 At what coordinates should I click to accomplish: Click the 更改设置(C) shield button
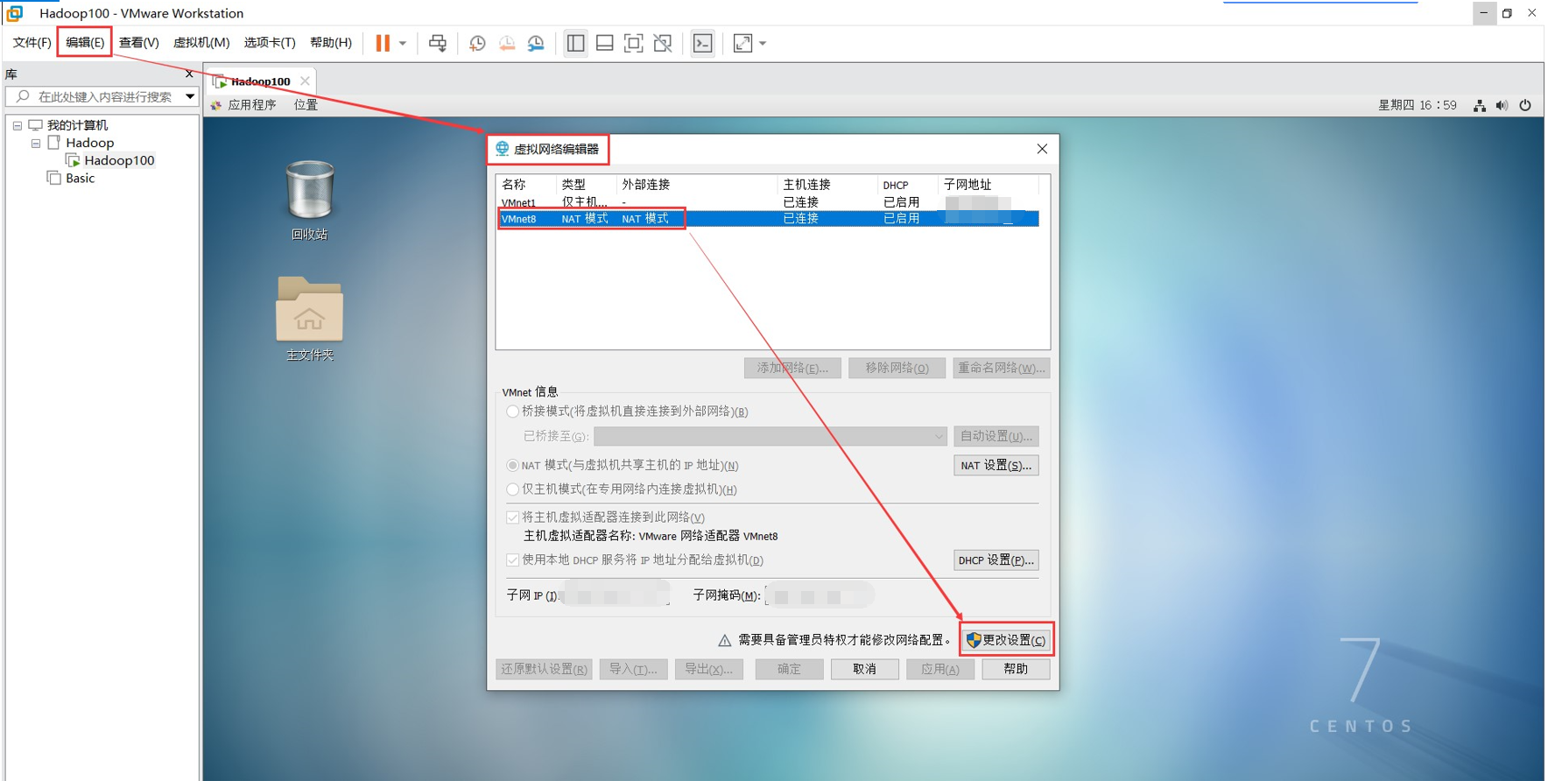tap(1007, 640)
